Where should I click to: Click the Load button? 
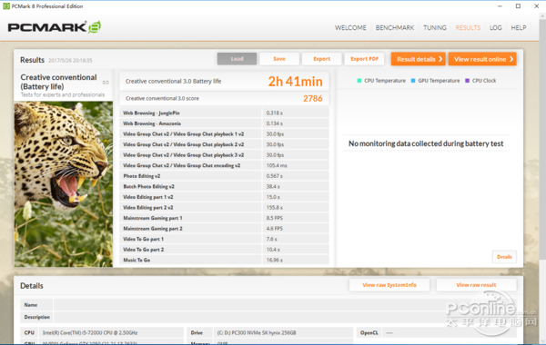237,59
